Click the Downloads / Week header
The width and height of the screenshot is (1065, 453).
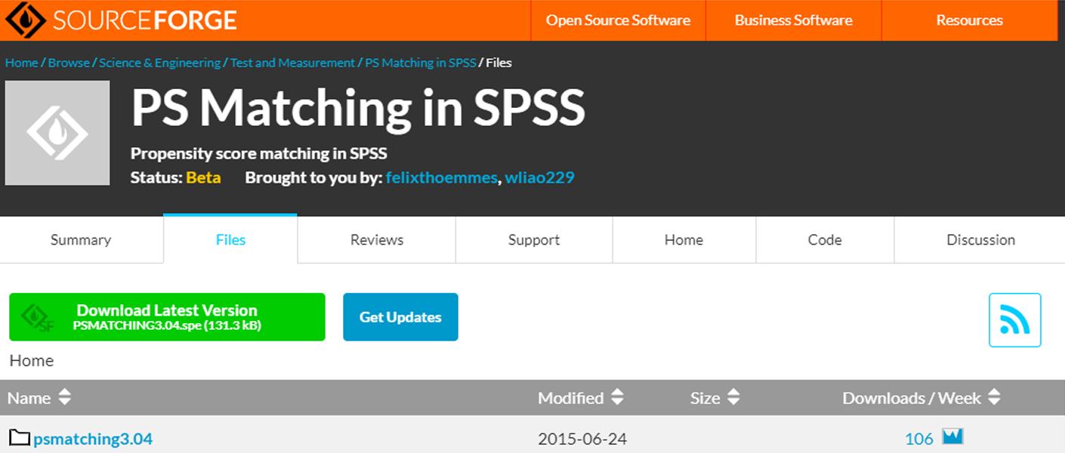pyautogui.click(x=912, y=398)
